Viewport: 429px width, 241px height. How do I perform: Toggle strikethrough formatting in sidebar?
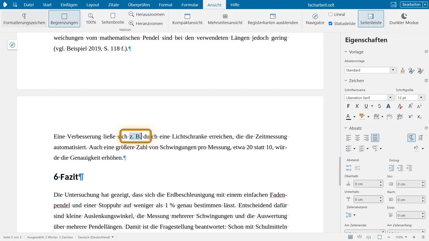click(379, 106)
